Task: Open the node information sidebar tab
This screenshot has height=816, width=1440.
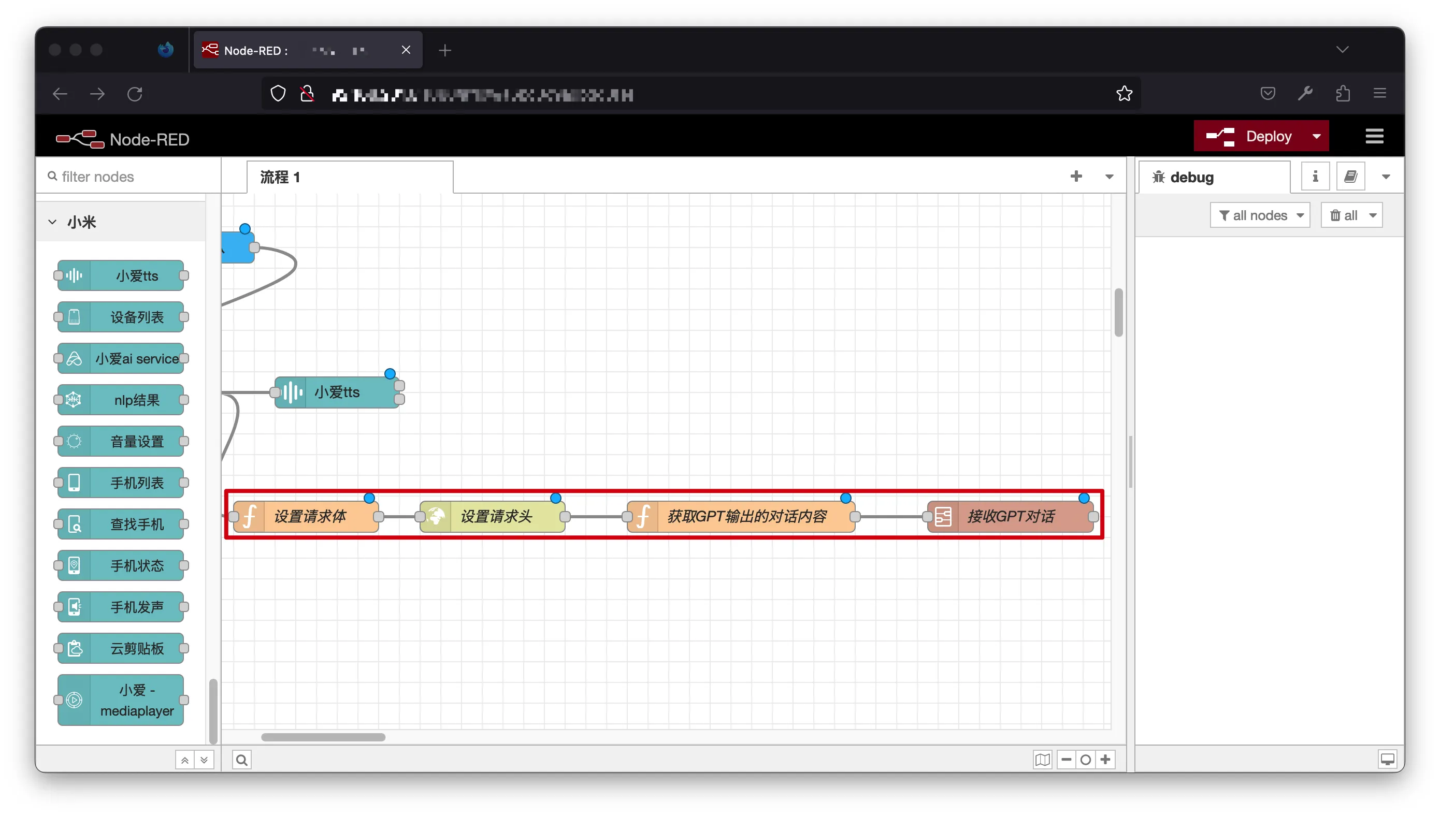Action: point(1315,177)
